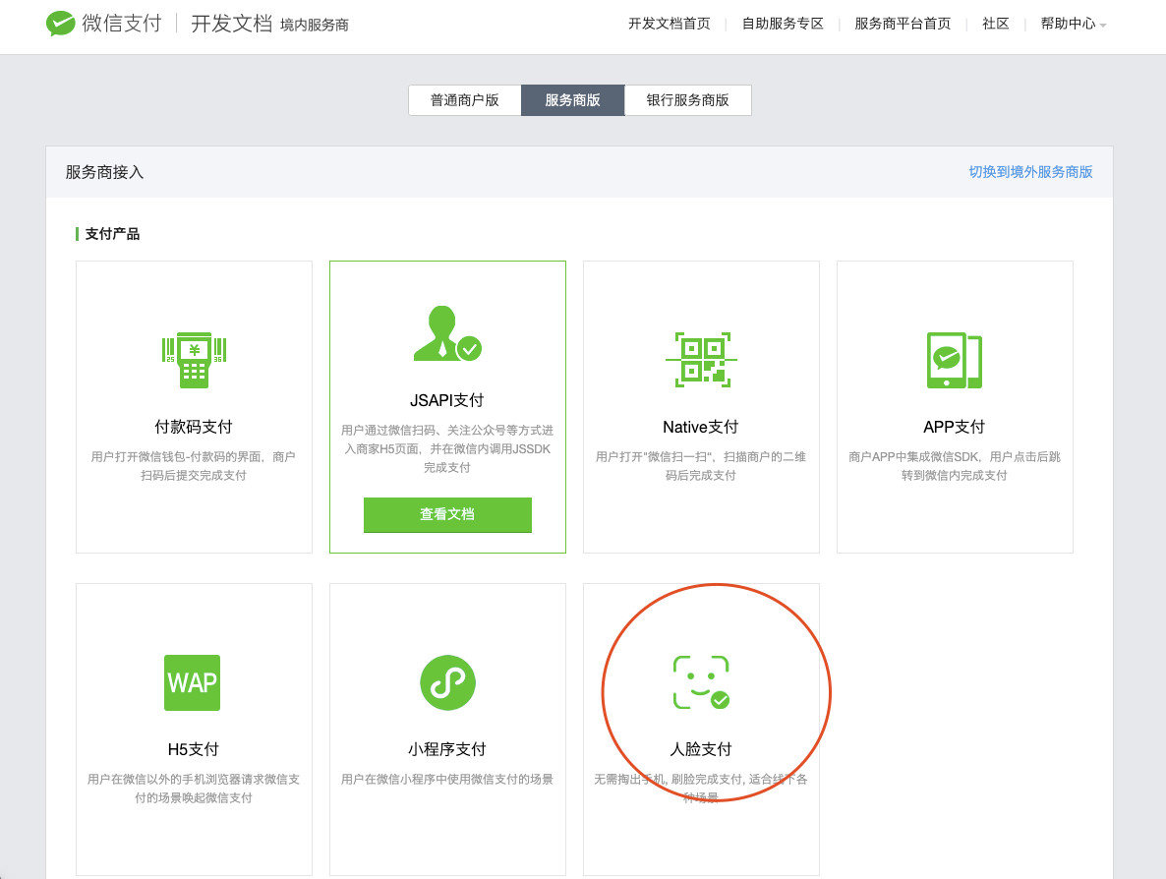The height and width of the screenshot is (879, 1166).
Task: Select the 服务商版 tab
Action: (x=572, y=100)
